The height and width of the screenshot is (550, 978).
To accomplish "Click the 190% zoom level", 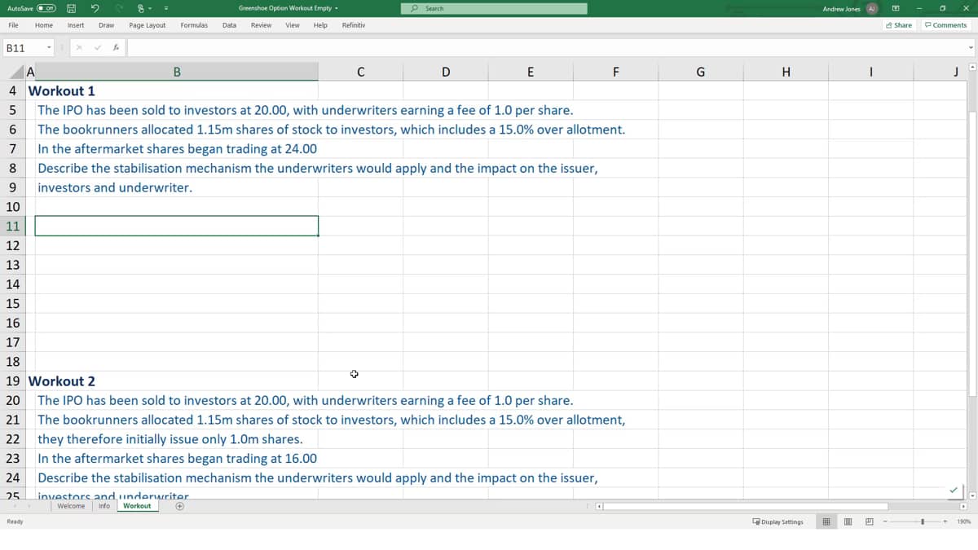I will (x=963, y=521).
